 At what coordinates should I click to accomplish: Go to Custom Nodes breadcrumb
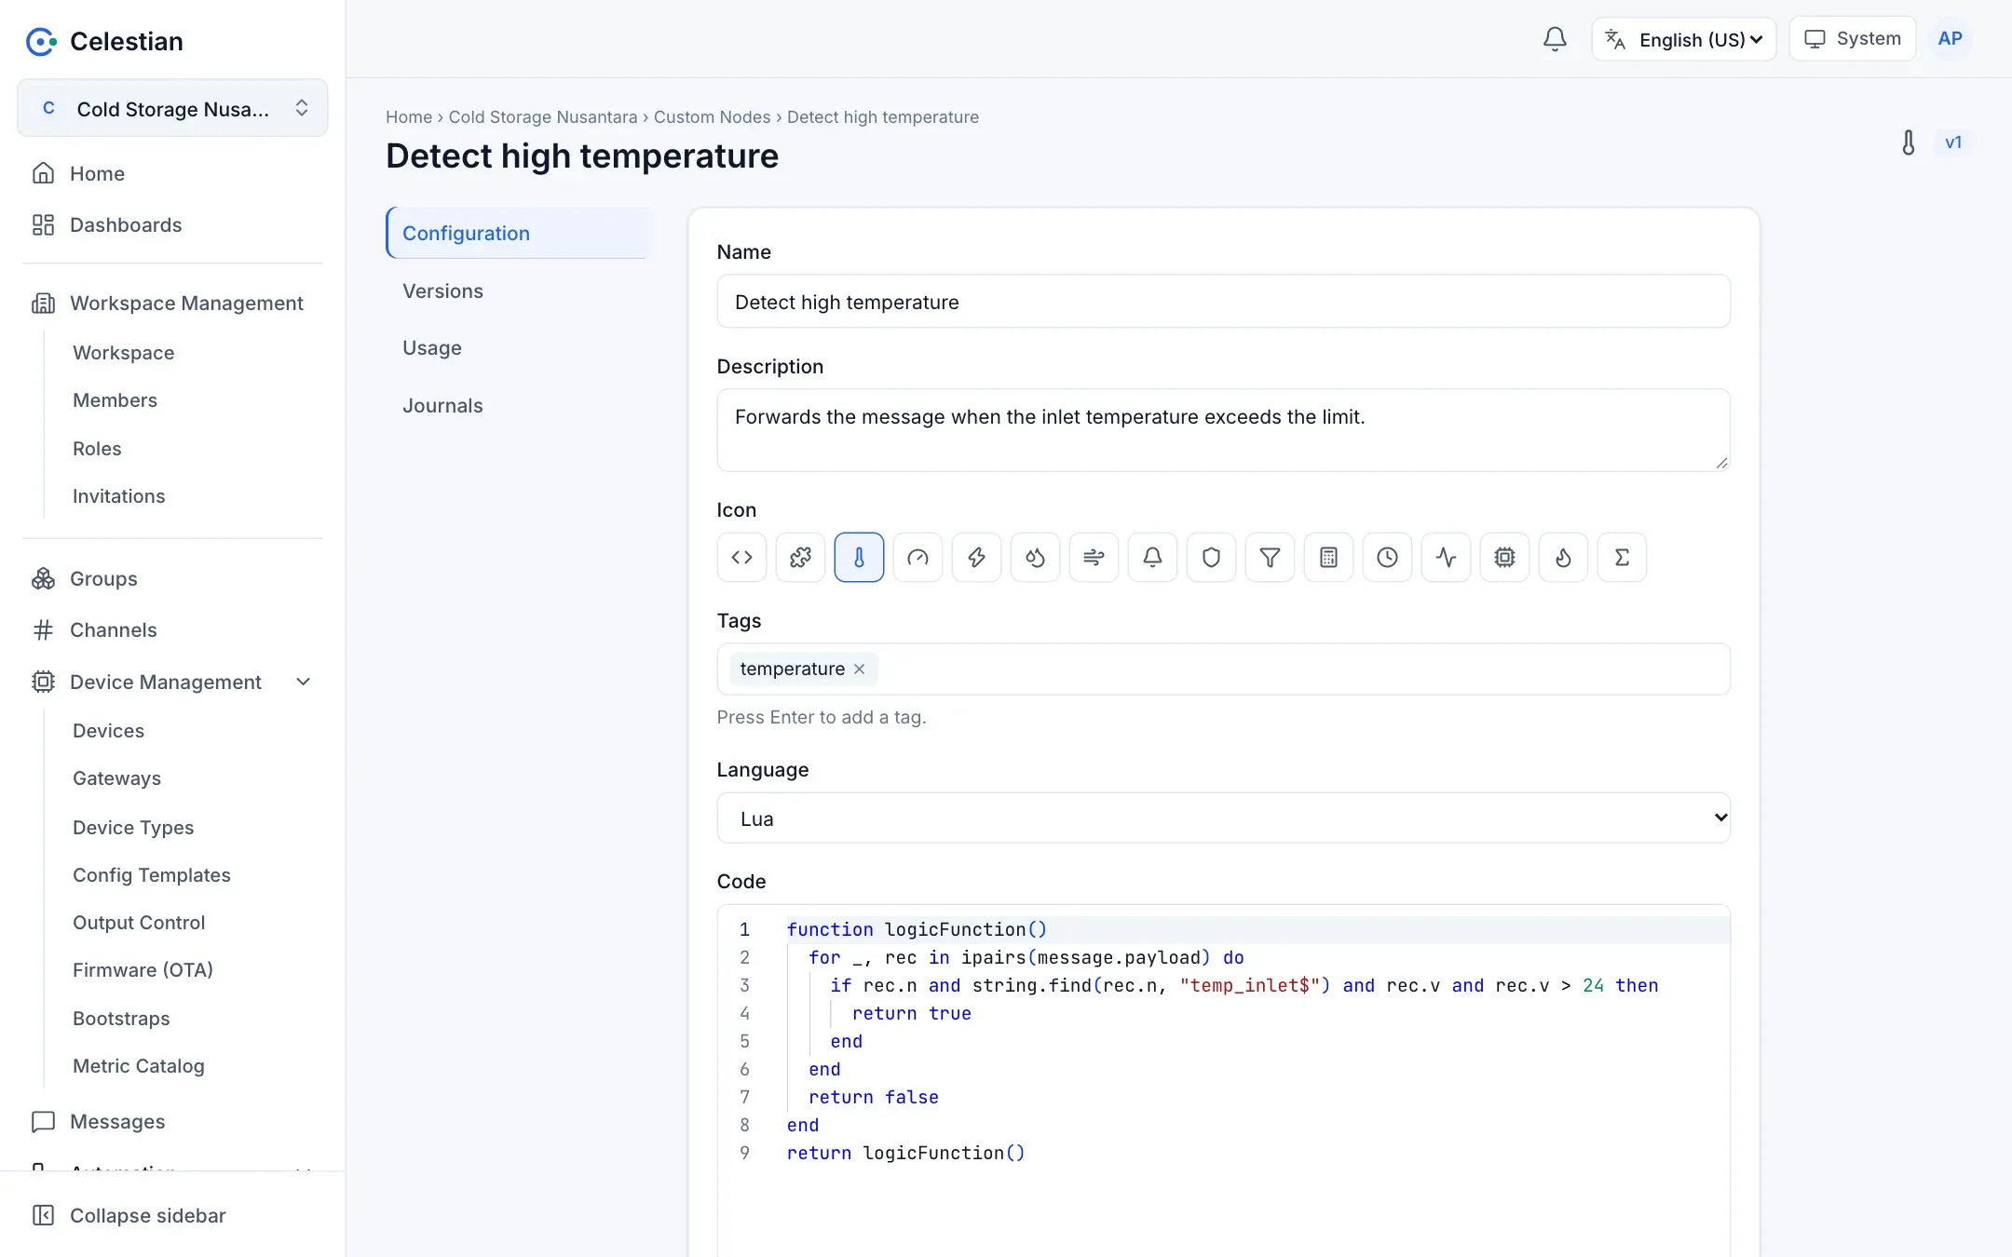[x=712, y=116]
